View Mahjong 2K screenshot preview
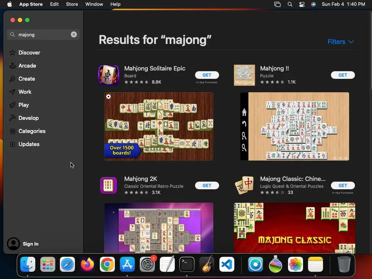The image size is (372, 279). pos(159,228)
